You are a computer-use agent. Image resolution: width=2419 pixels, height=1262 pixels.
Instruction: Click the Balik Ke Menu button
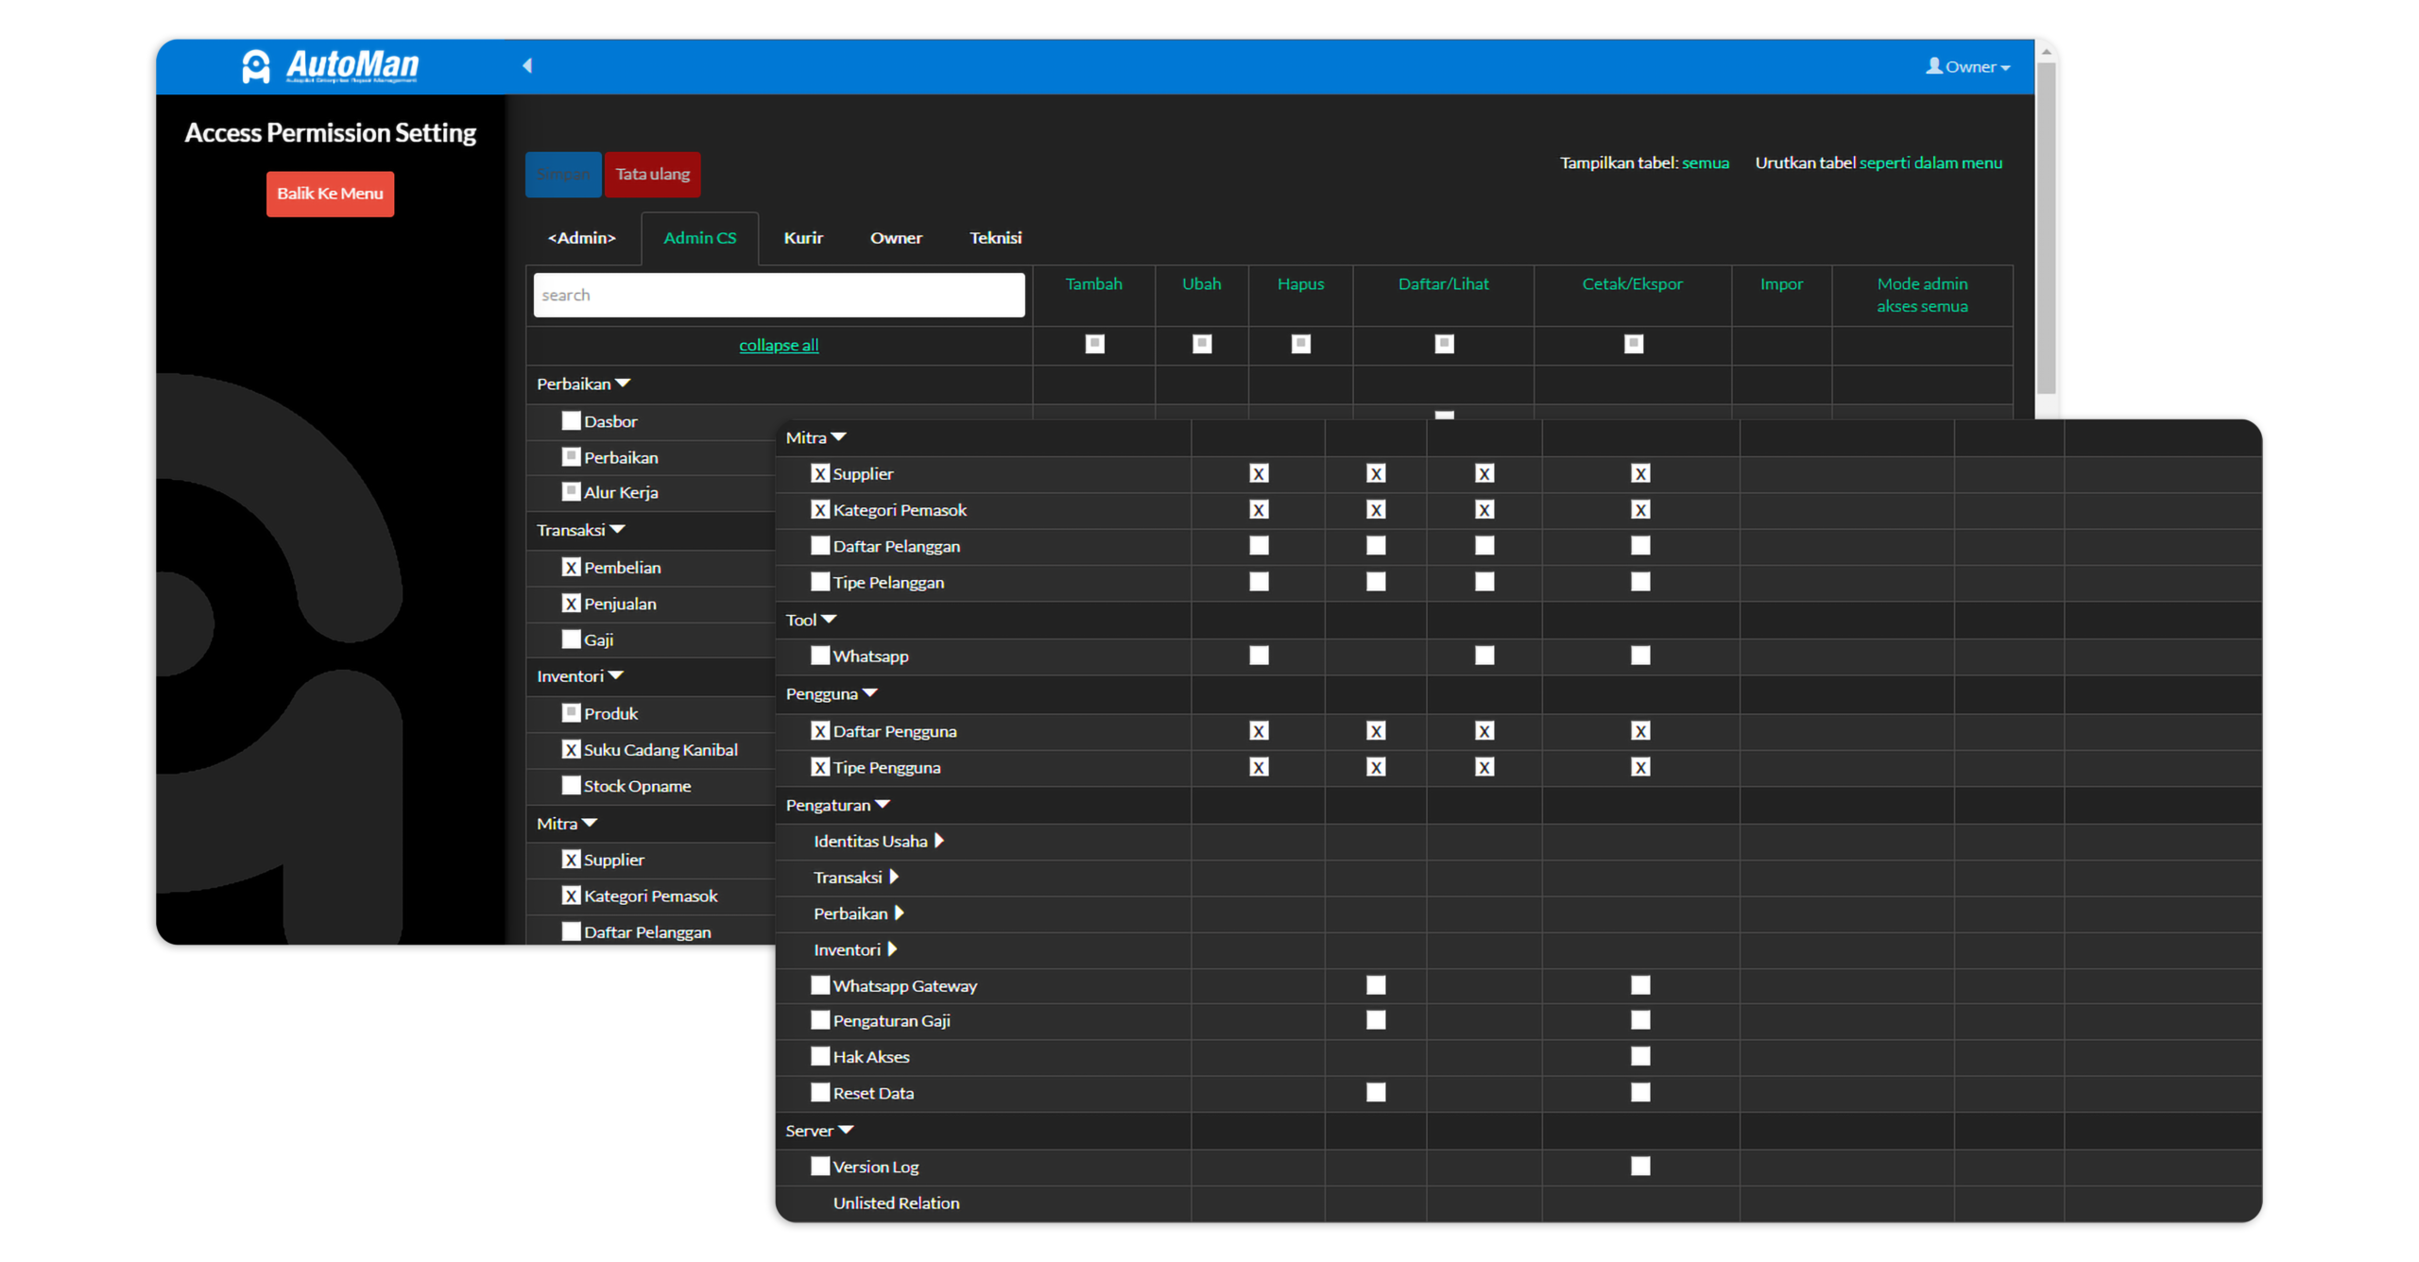pos(330,194)
